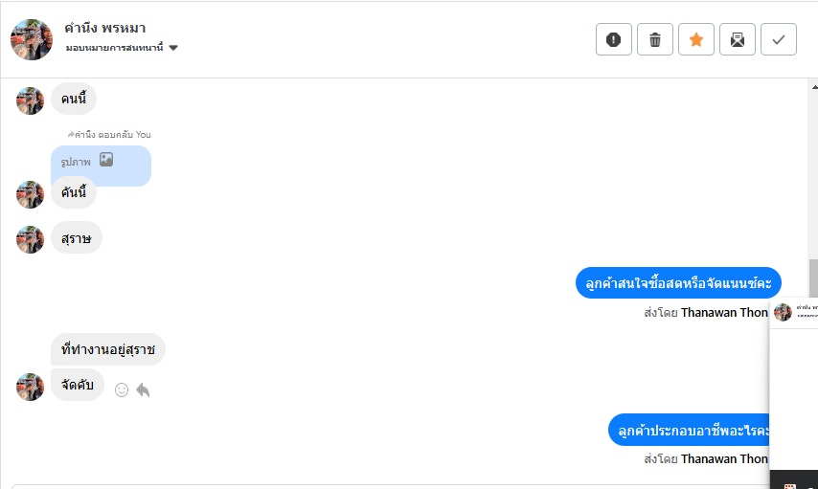Select the สุราษ message bubble
The image size is (818, 489).
[x=77, y=238]
